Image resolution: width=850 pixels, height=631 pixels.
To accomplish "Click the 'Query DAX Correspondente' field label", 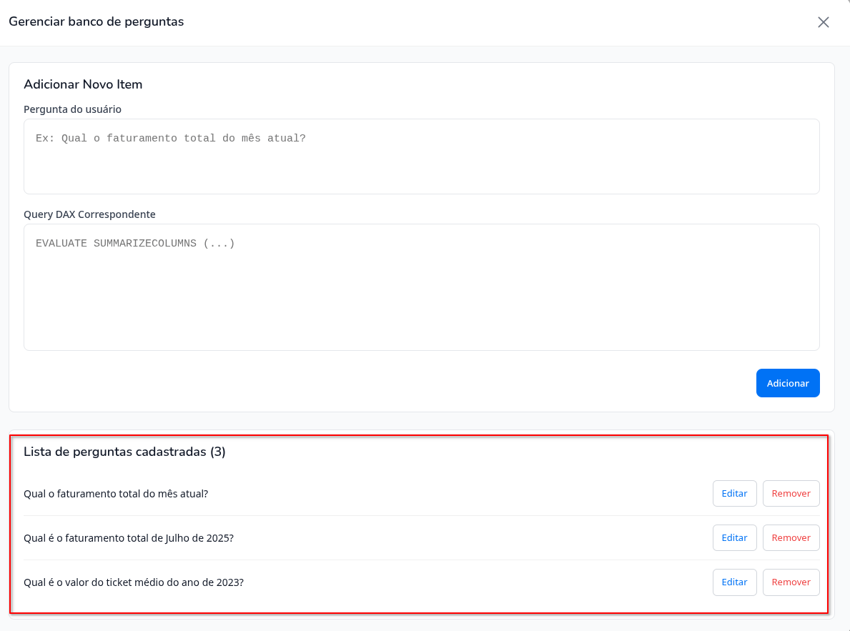I will pyautogui.click(x=89, y=214).
